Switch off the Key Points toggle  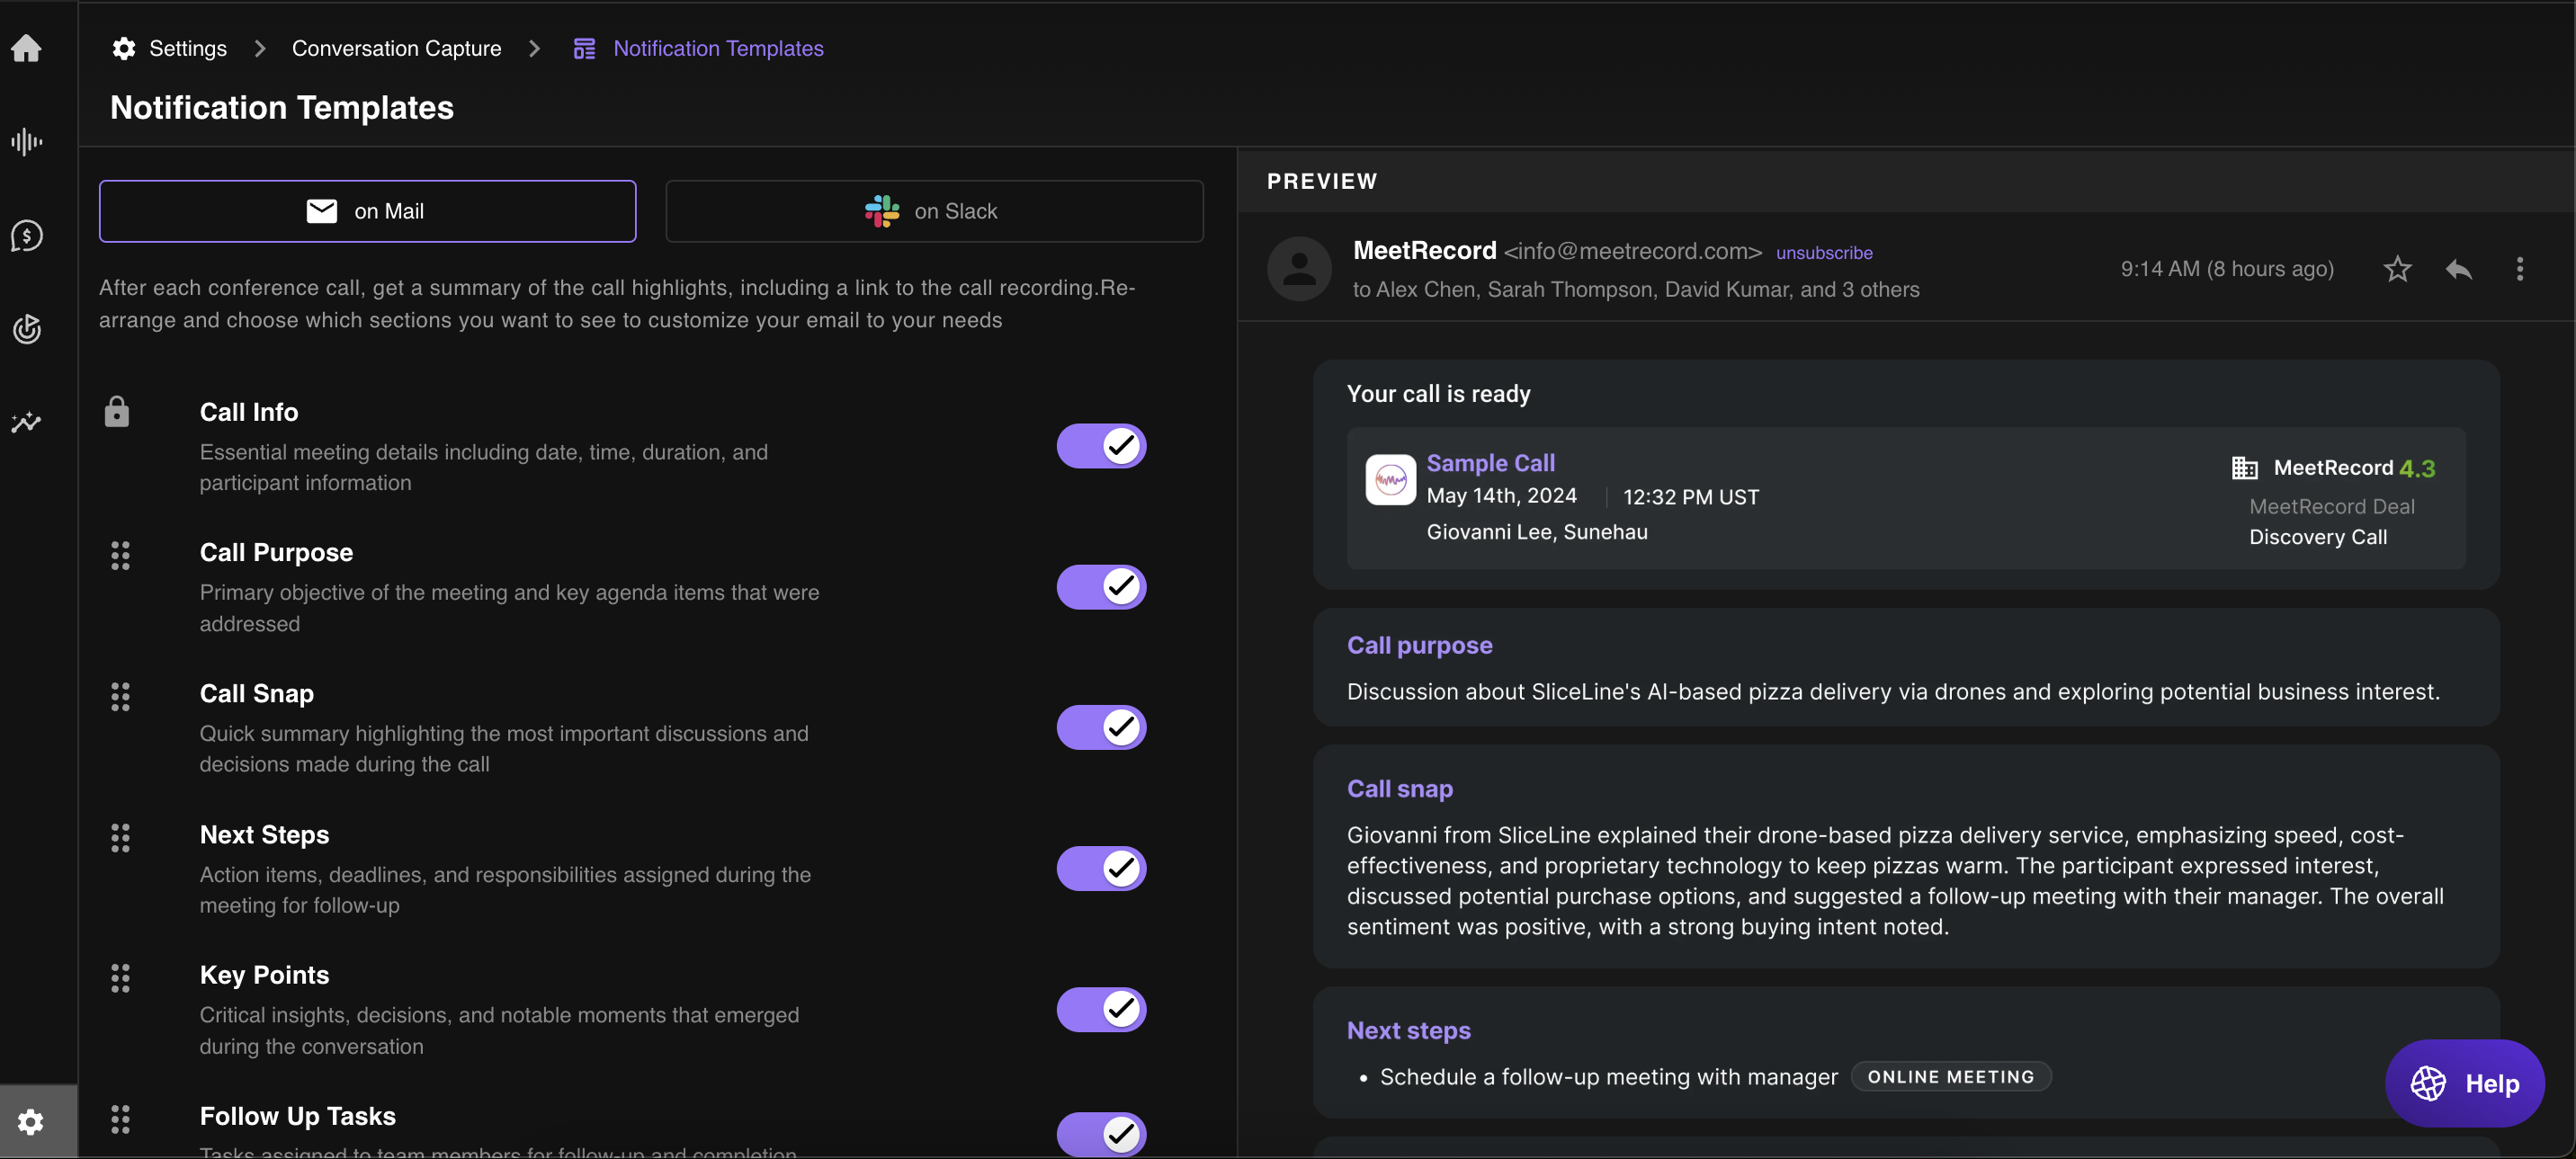[1101, 1009]
